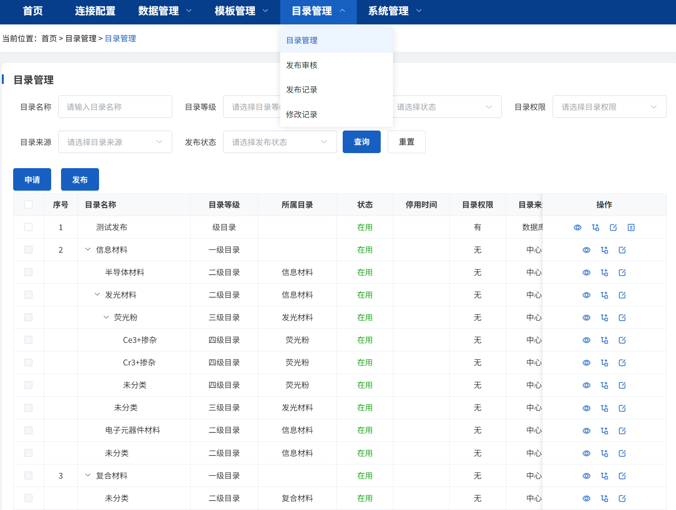Click edit icon in the 信息材料 row
The width and height of the screenshot is (676, 510).
(x=622, y=250)
